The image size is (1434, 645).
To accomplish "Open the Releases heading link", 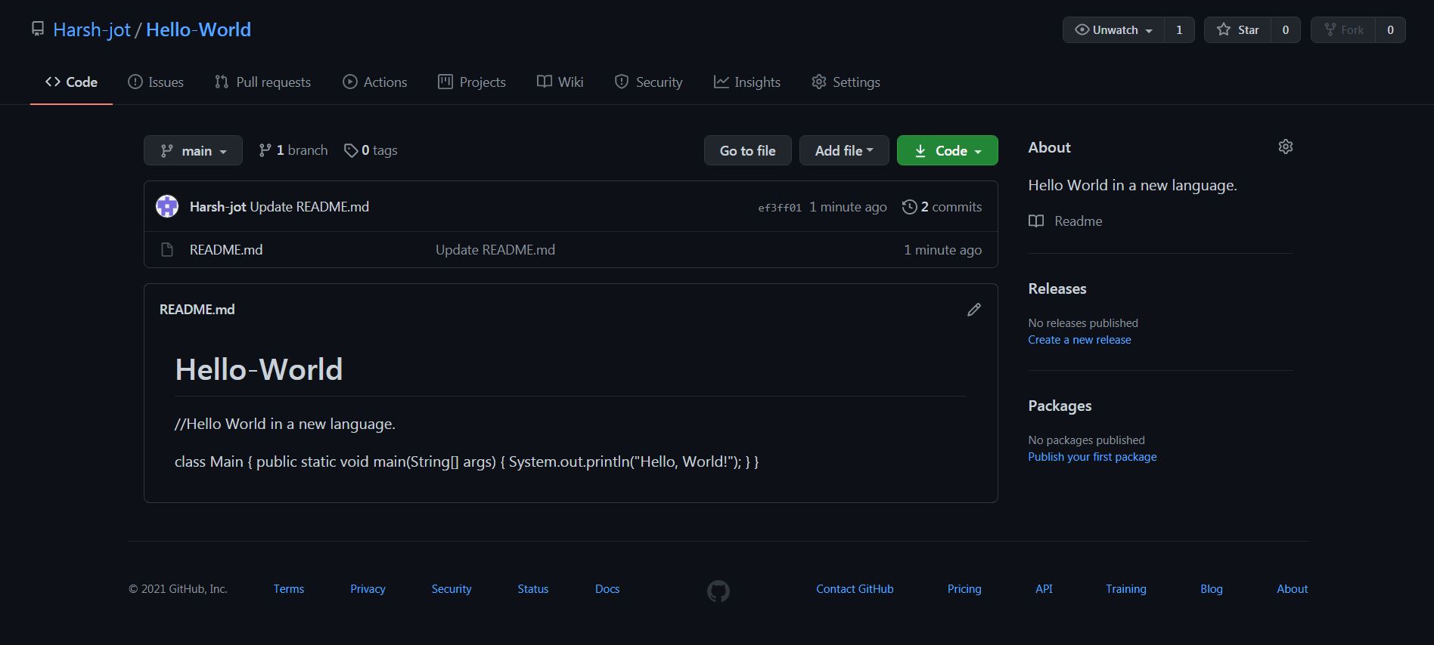I will pyautogui.click(x=1057, y=289).
